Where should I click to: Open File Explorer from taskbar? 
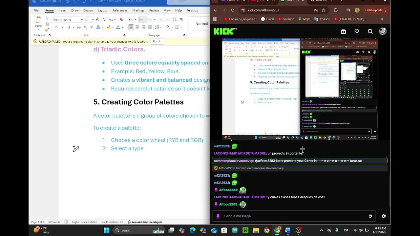tap(256, 230)
